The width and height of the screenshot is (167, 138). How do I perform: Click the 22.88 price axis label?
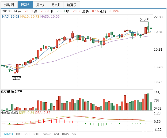(x=158, y=17)
